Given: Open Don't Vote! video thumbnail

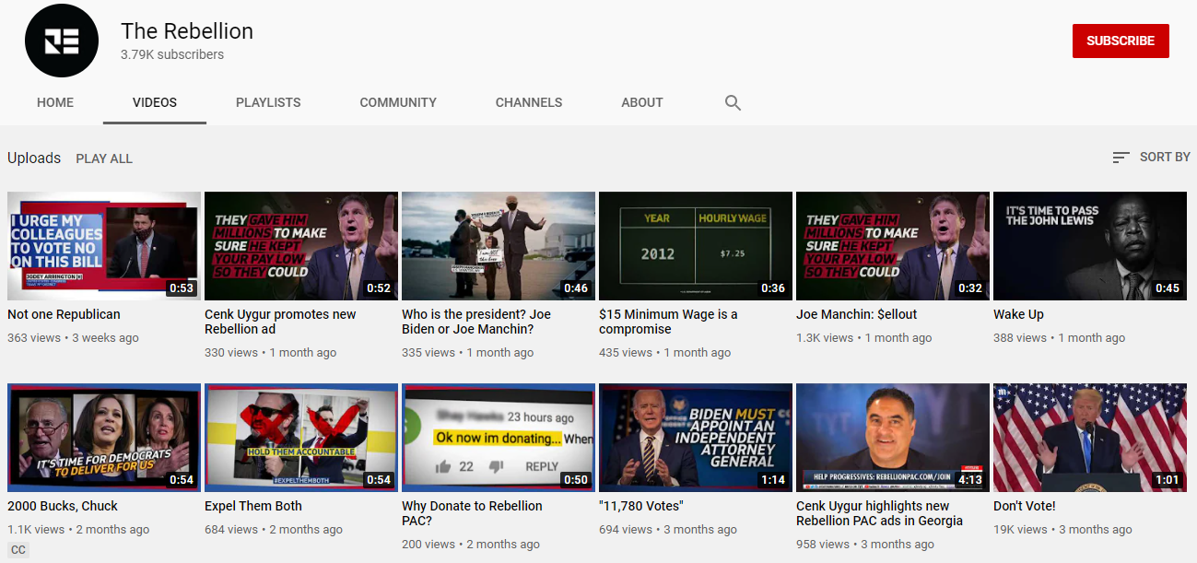Looking at the screenshot, I should tap(1090, 438).
